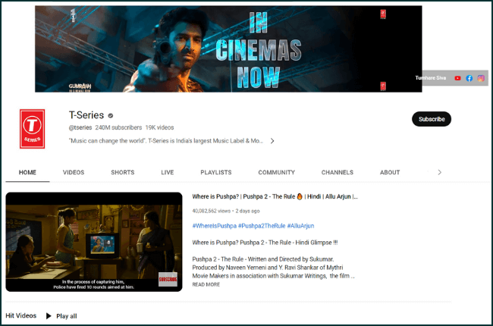The width and height of the screenshot is (493, 326).
Task: Play the featured Pushpa 2 video thumbnail
Action: tap(93, 242)
